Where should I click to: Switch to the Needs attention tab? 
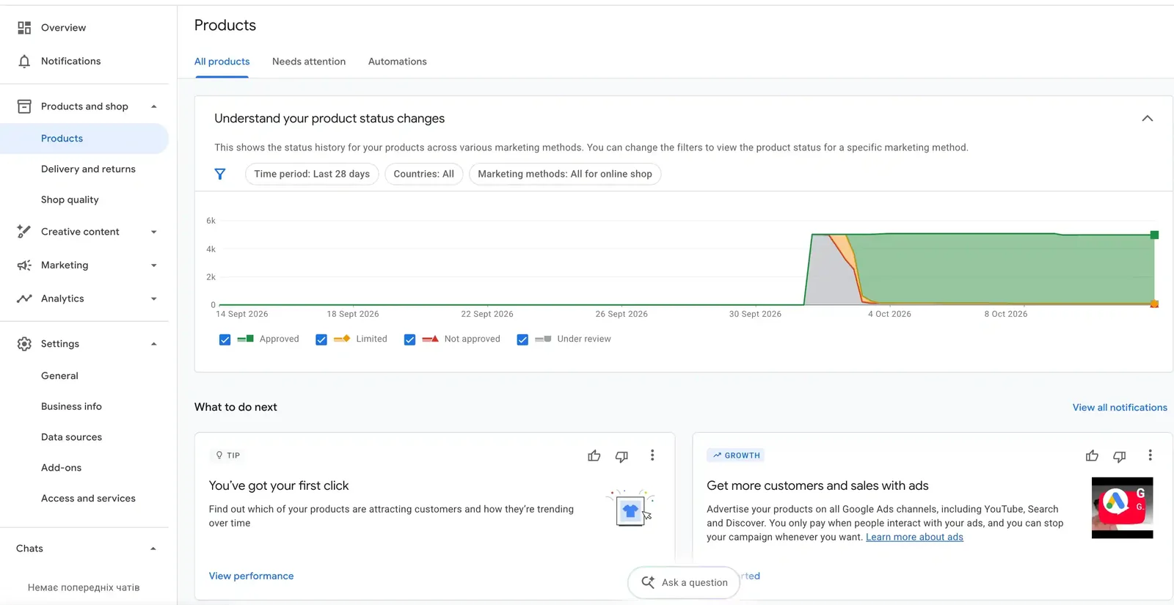(x=309, y=62)
